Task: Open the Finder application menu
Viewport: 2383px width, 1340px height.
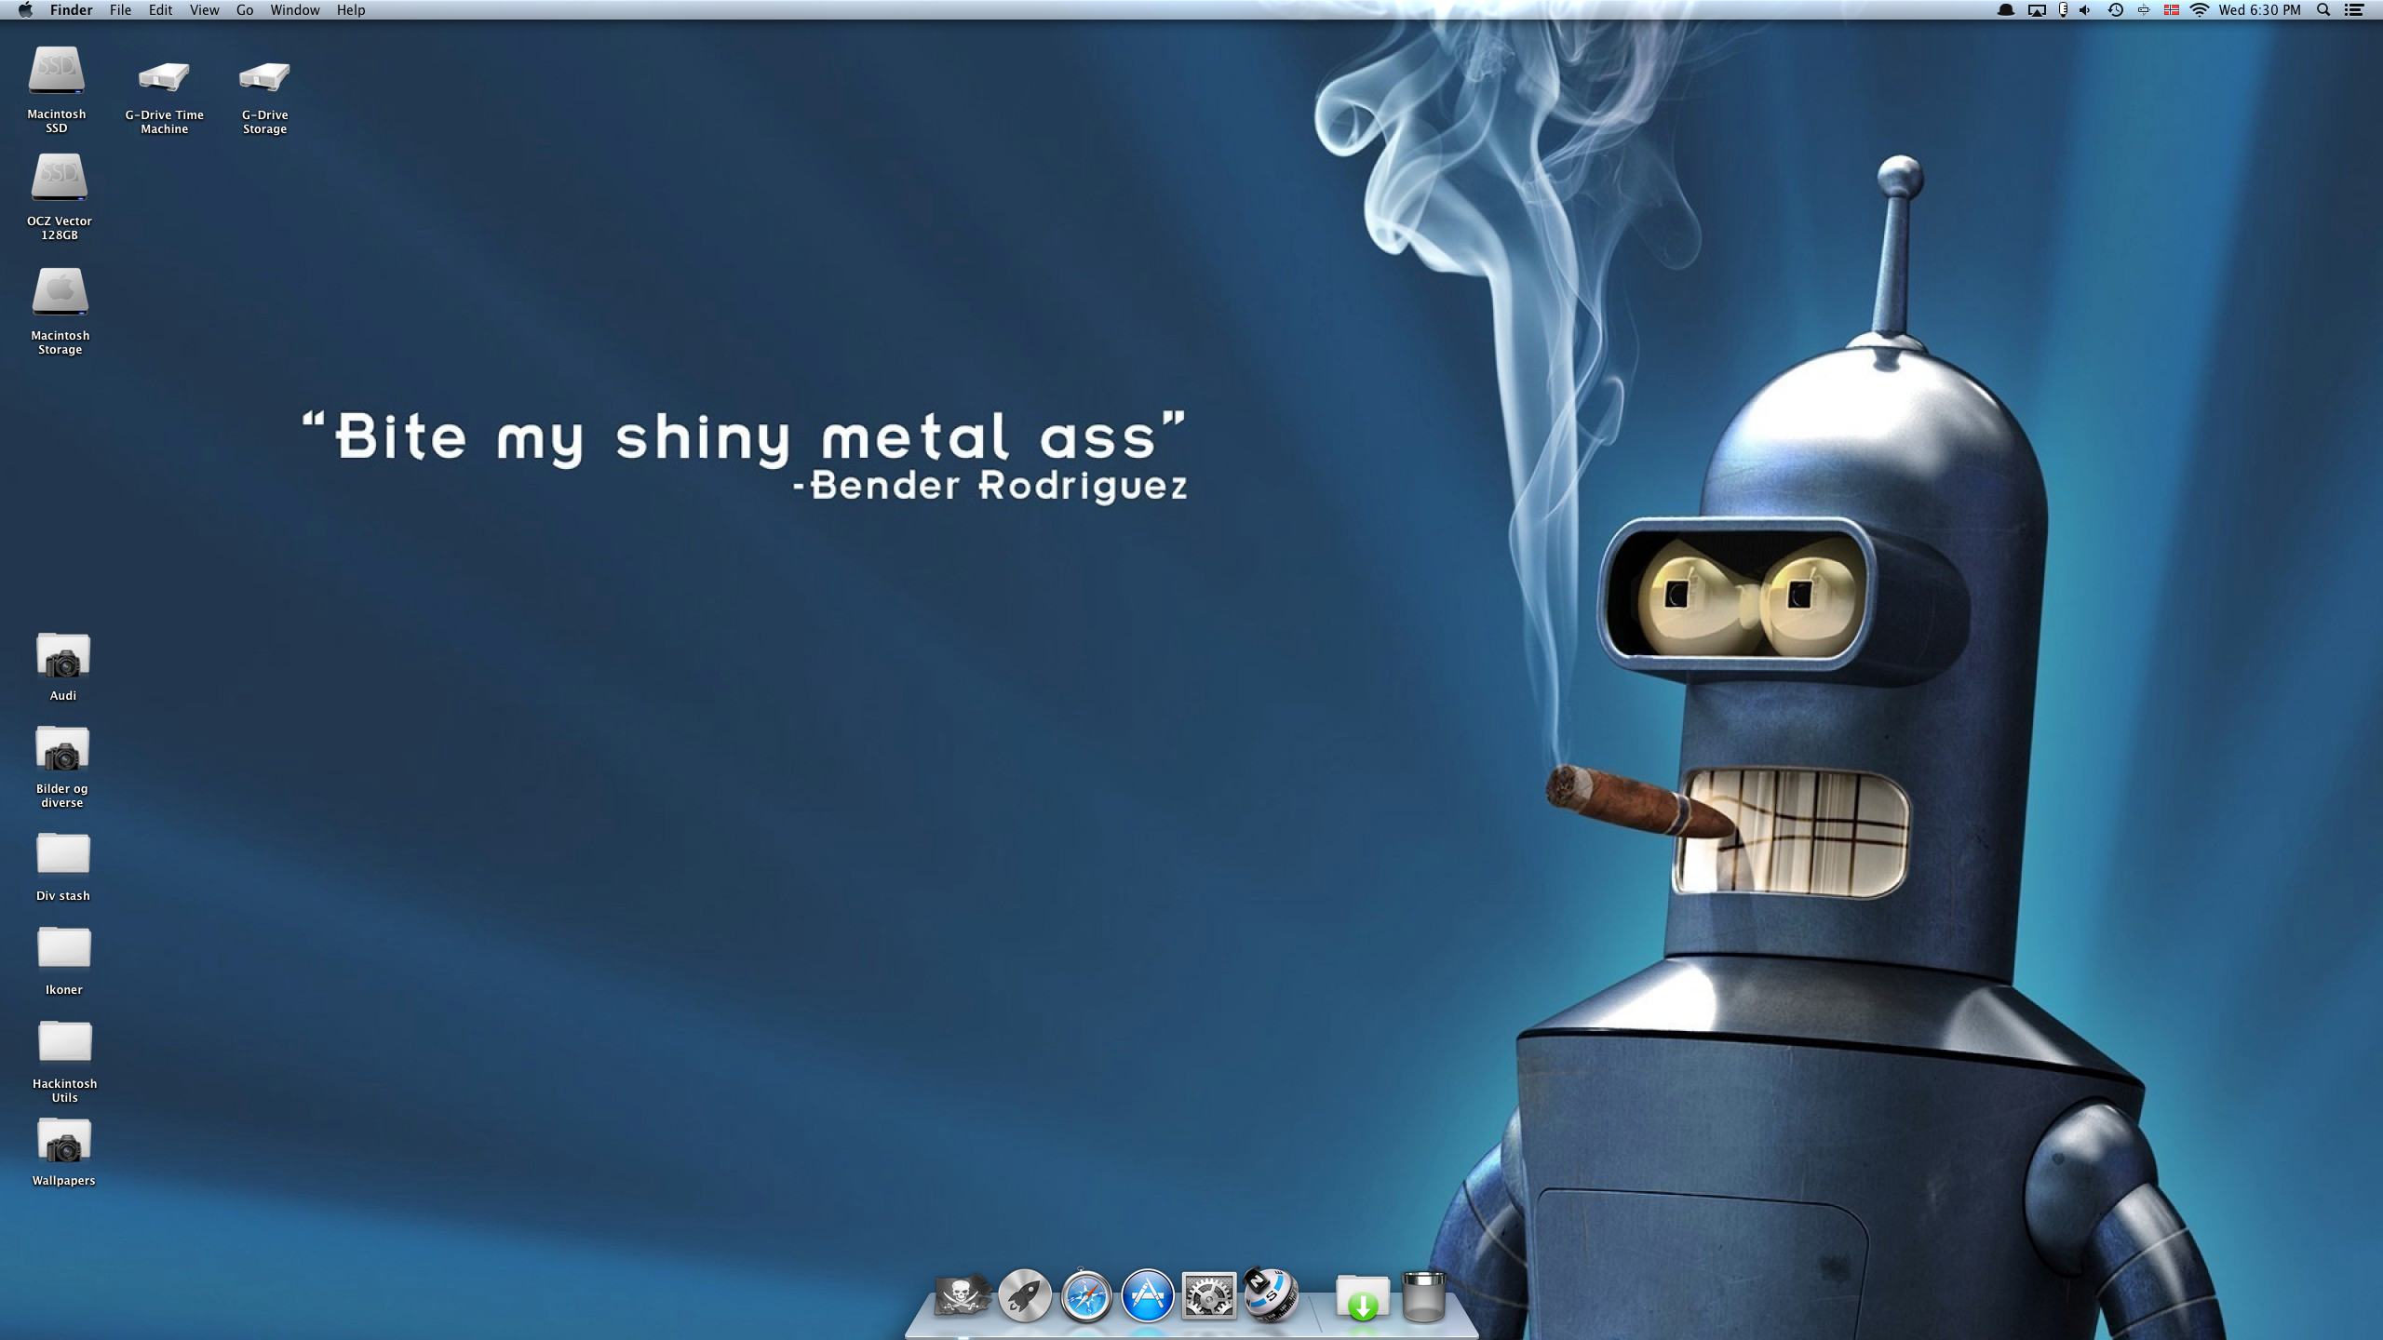Action: point(71,10)
